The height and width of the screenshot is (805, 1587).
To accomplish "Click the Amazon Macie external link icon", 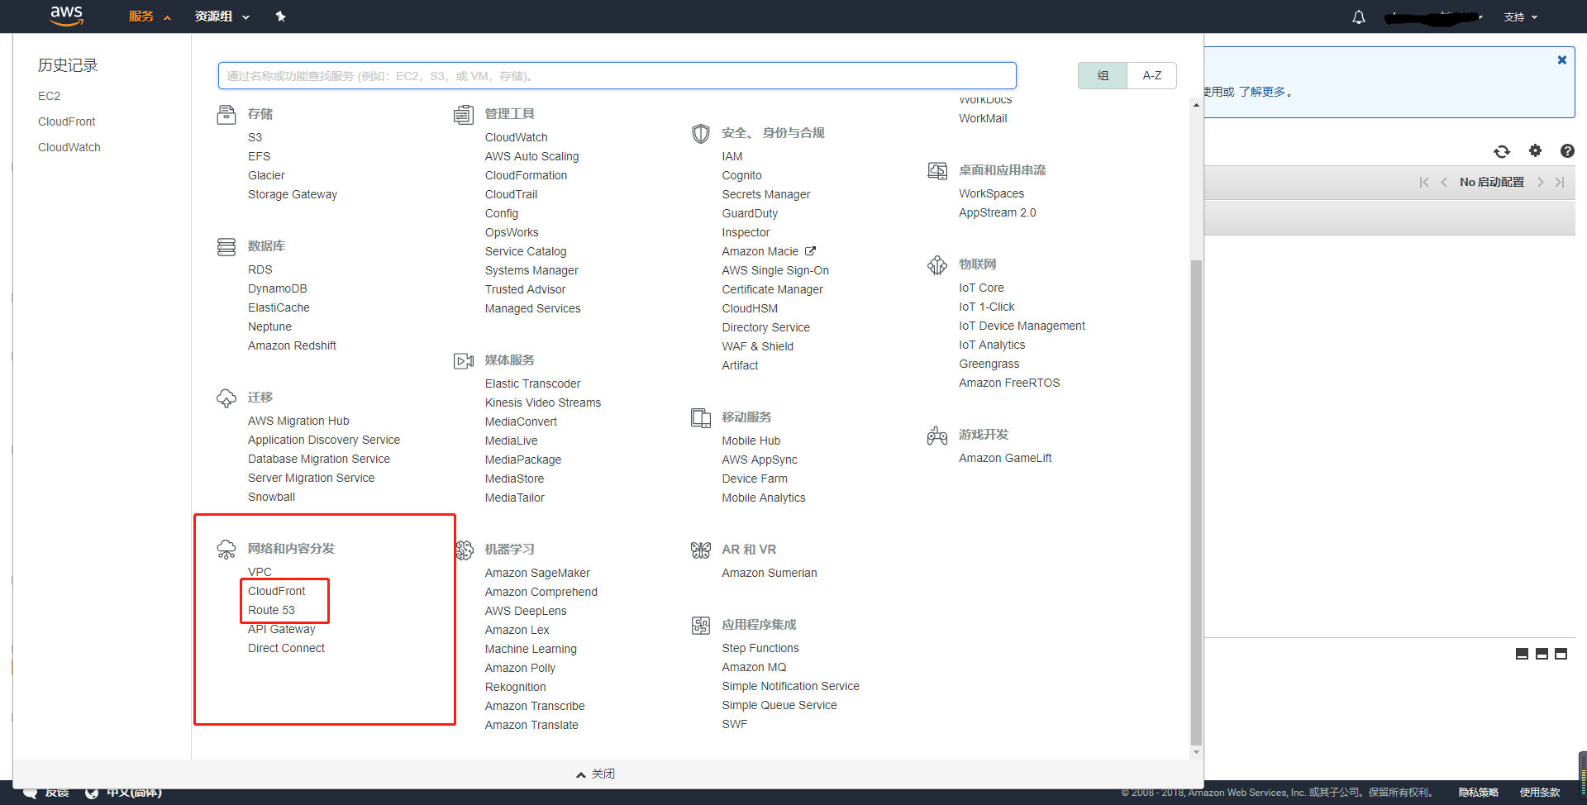I will pos(810,251).
